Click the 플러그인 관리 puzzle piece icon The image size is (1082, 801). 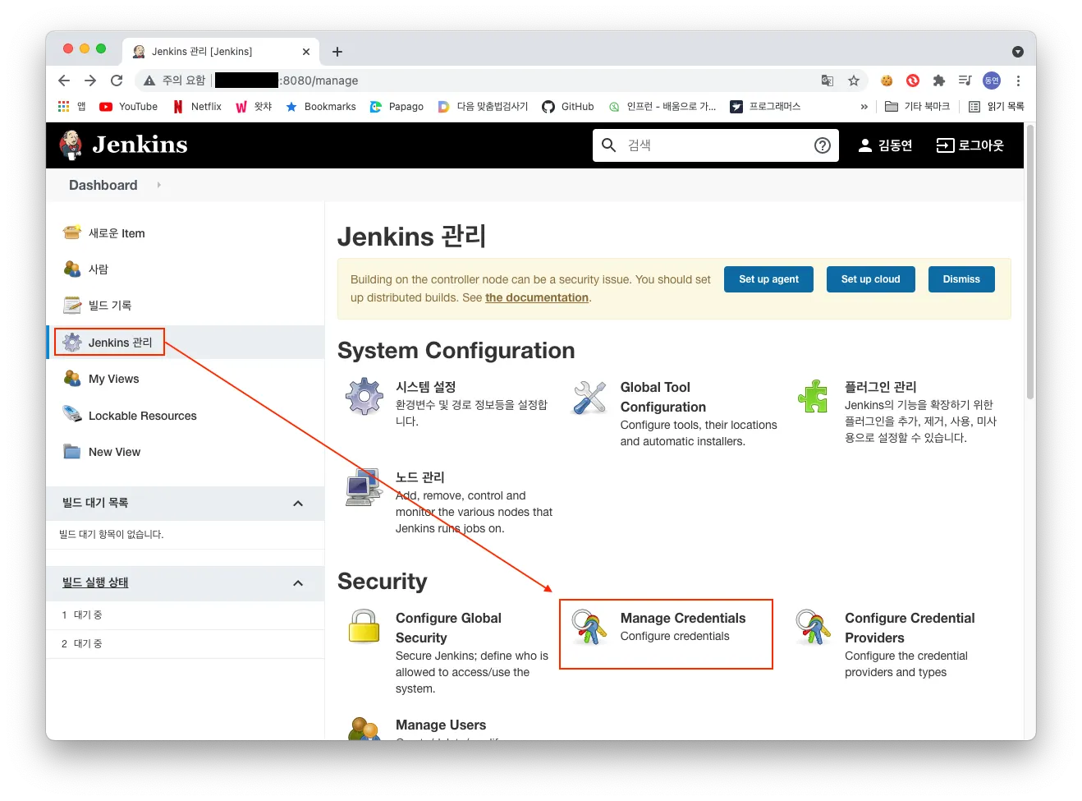tap(814, 397)
